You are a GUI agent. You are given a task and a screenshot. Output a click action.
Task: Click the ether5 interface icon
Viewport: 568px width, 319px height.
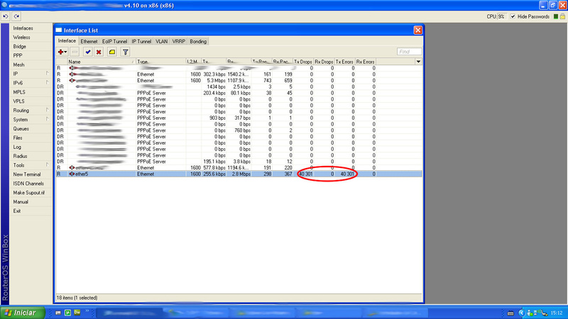(x=72, y=174)
